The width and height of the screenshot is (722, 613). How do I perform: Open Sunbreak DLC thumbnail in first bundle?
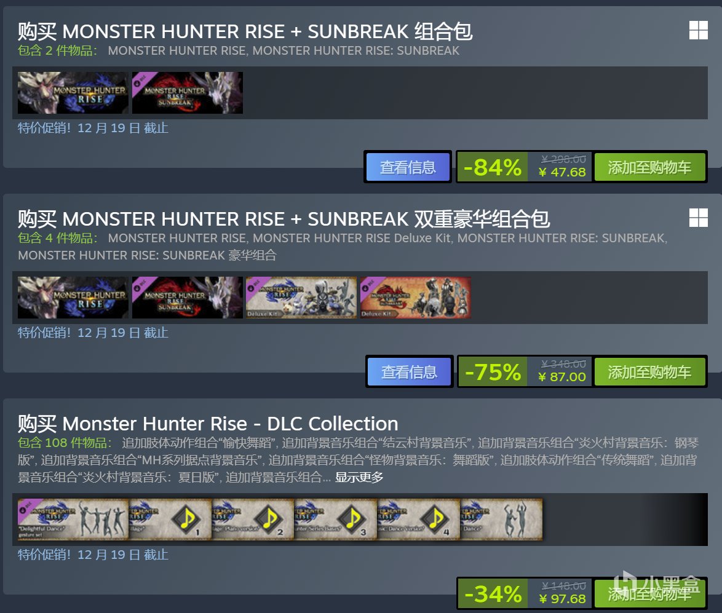[x=188, y=92]
